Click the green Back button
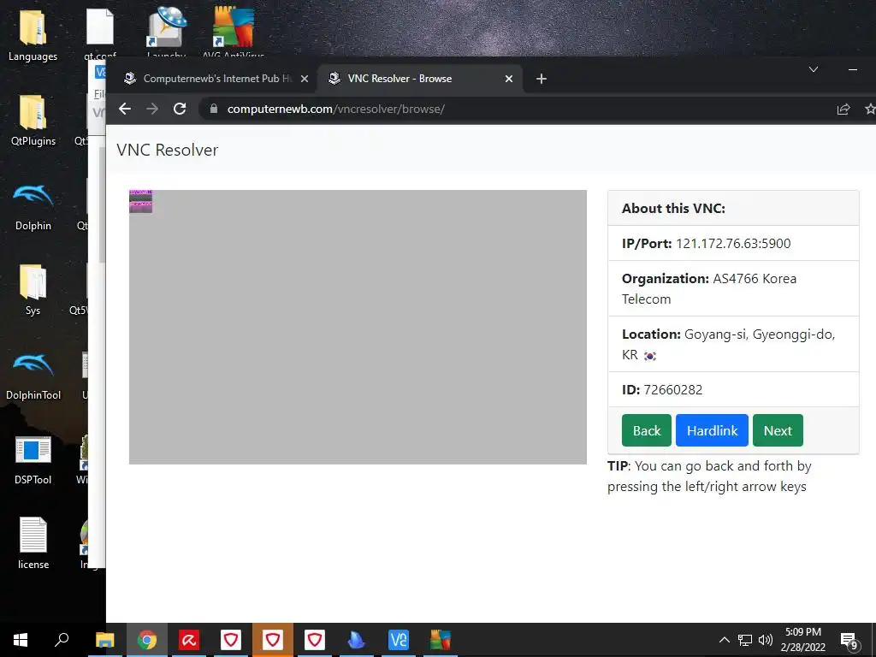 pos(647,430)
